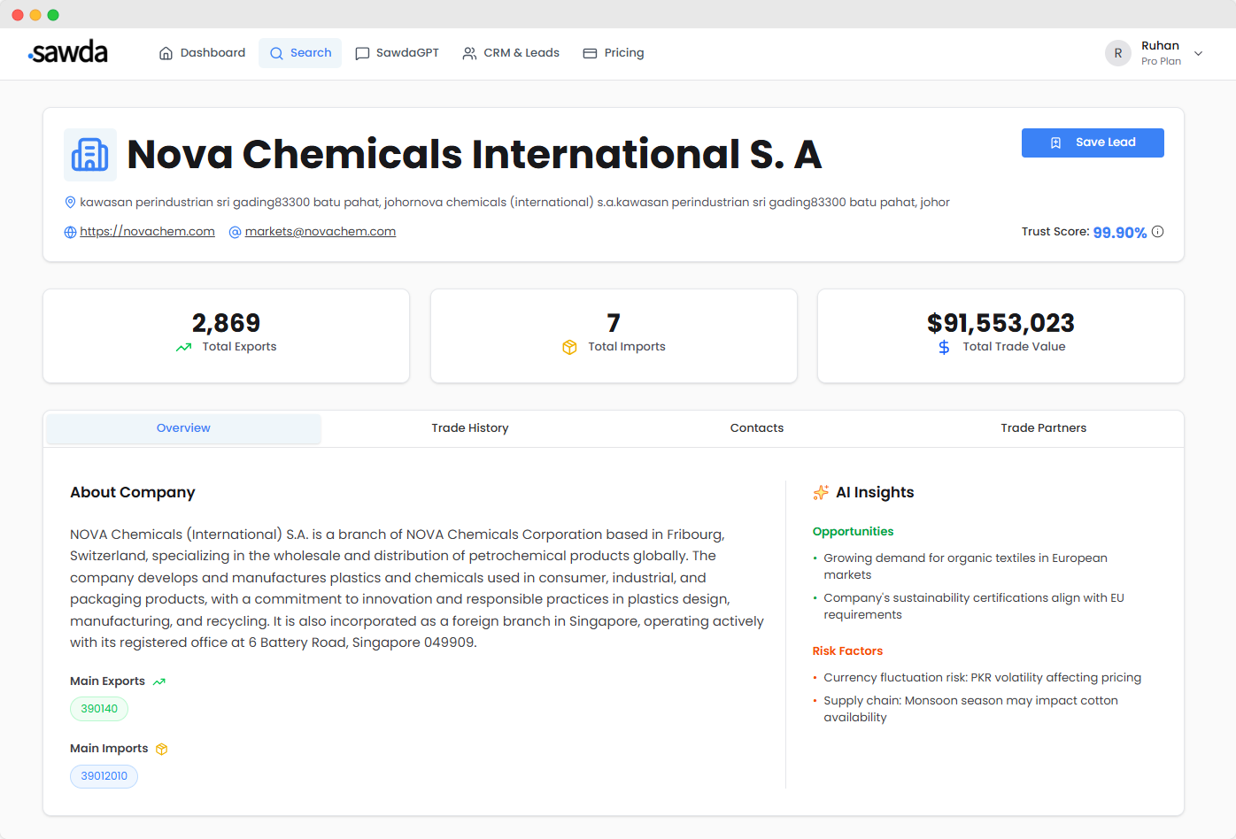Open the Dashboard nav item
Image resolution: width=1236 pixels, height=839 pixels.
[x=202, y=53]
